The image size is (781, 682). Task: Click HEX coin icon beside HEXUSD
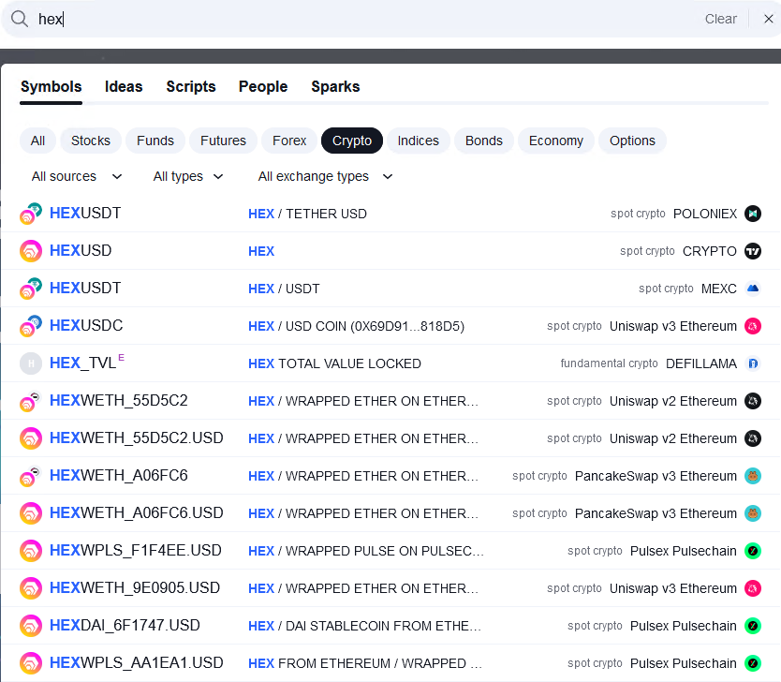click(x=31, y=251)
